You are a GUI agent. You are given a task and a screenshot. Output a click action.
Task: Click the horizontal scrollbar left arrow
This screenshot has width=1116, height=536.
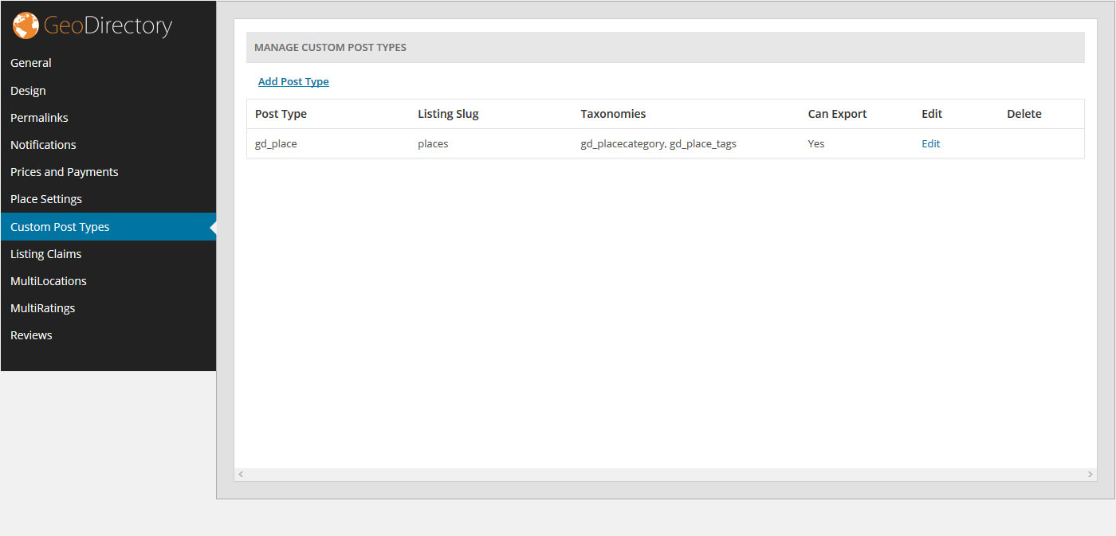click(x=241, y=475)
